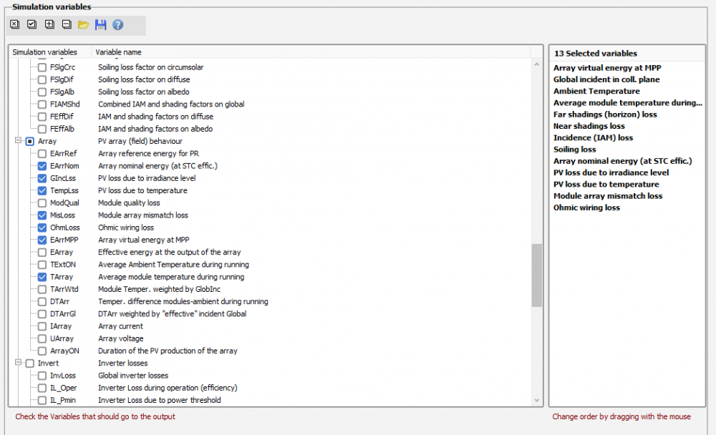Select Ohmic wiring loss in selected variables list
Screen dimensions: 716x435
coord(586,207)
